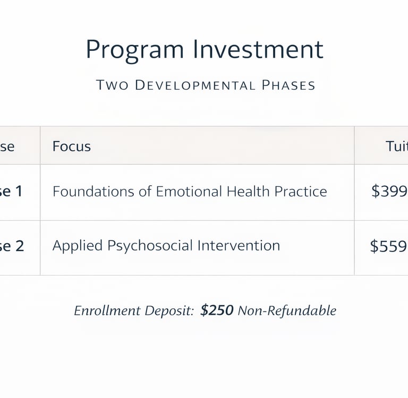The width and height of the screenshot is (408, 398).
Task: Click the cut-off Phase column header
Action: [x=7, y=146]
